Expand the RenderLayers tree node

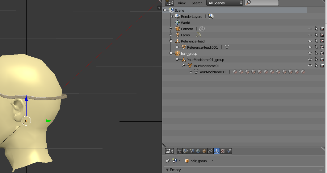(x=173, y=16)
